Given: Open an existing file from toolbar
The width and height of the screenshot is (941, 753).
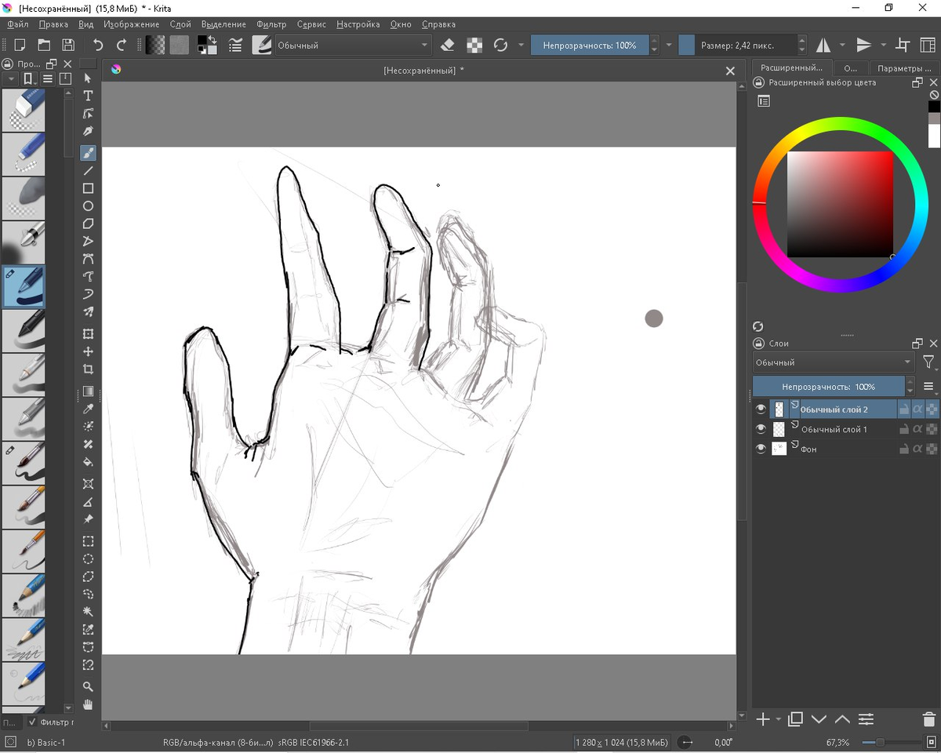Looking at the screenshot, I should coord(44,45).
